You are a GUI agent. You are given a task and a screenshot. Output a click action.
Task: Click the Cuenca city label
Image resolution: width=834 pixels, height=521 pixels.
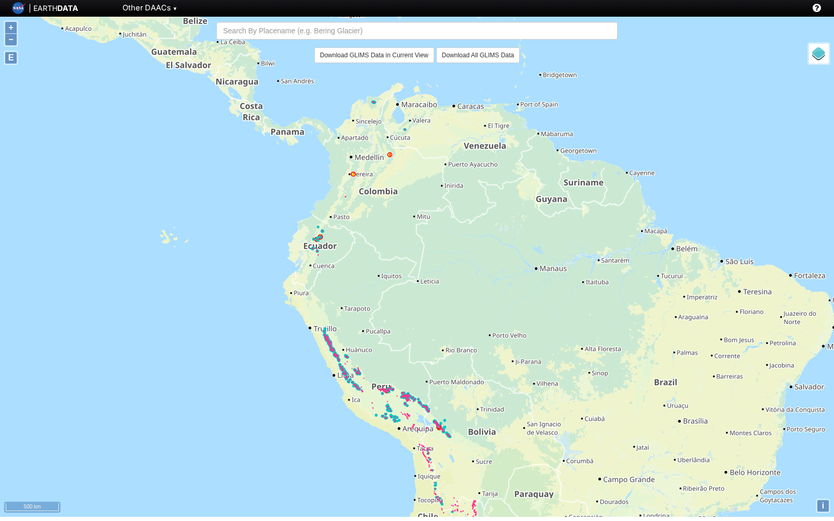tap(324, 266)
